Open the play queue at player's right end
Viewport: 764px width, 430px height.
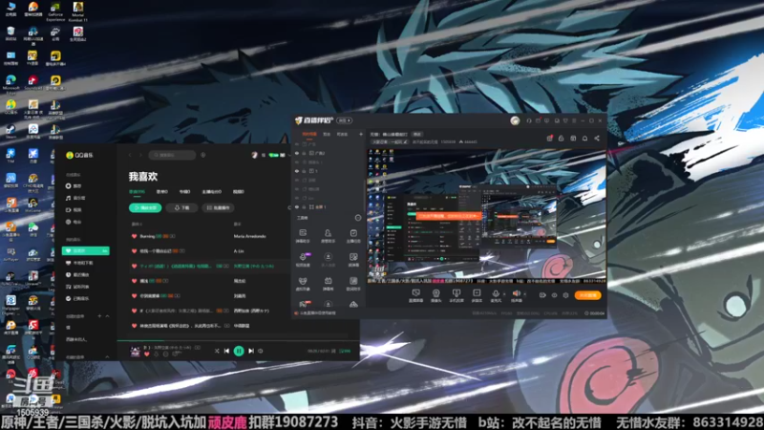[x=345, y=351]
